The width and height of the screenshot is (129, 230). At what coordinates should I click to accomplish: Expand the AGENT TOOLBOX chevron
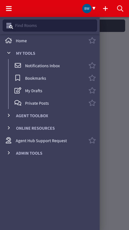(x=9, y=115)
